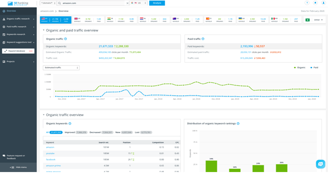
Task: Select the Improved keywords filter tab
Action: 76,132
